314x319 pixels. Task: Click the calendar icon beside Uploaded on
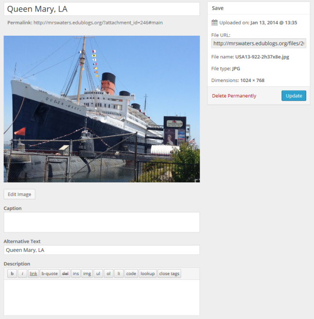[x=214, y=22]
